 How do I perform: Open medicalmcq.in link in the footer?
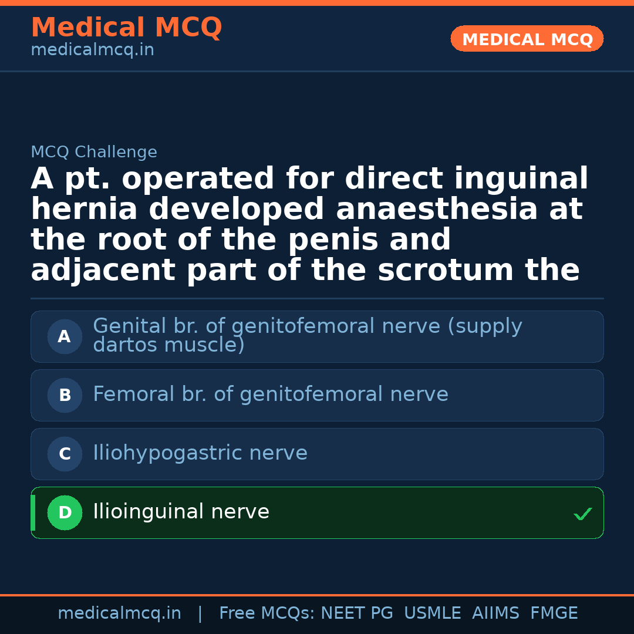pos(119,613)
